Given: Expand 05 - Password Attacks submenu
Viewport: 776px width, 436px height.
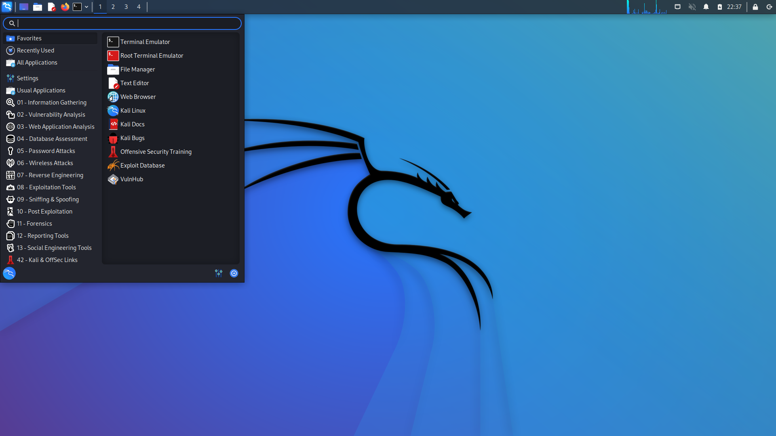Looking at the screenshot, I should point(46,151).
